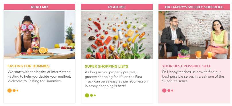Click the largest pink dot icon

[x=165, y=91]
